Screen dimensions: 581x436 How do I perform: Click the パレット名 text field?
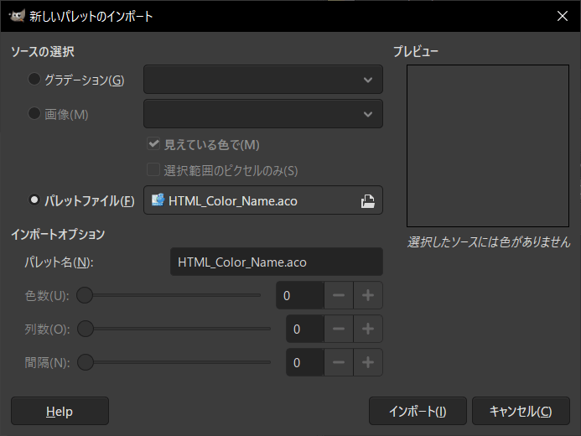coord(277,262)
